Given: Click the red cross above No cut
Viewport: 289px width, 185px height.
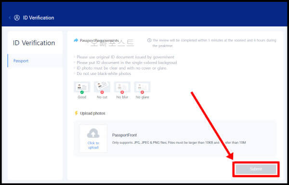Looking at the screenshot, I should click(x=102, y=92).
